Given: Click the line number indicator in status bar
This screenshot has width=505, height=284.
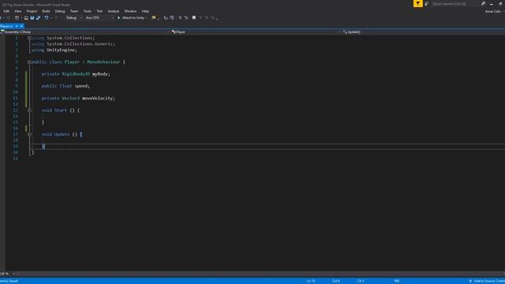Looking at the screenshot, I should pos(310,281).
